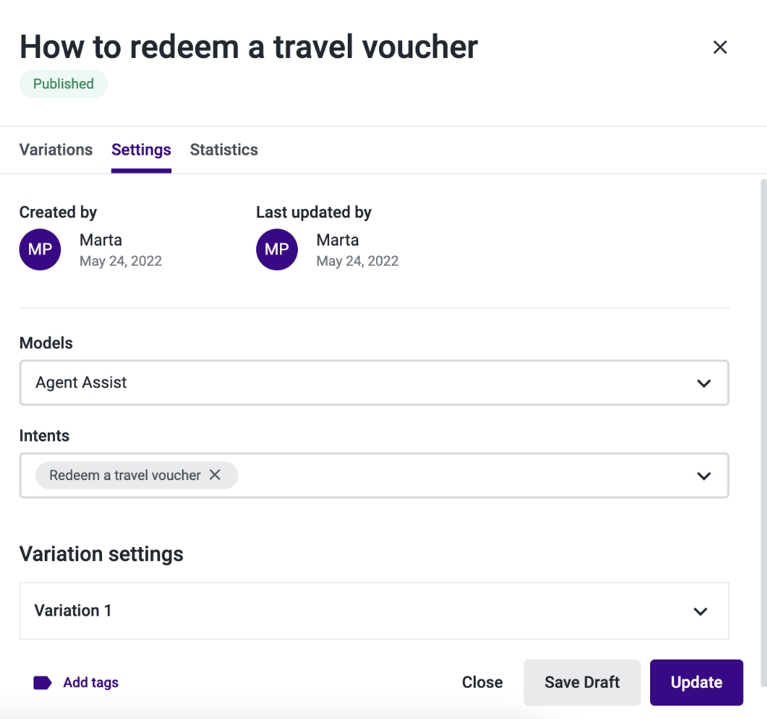The image size is (767, 719).
Task: Click the Agent Assist models field
Action: pyautogui.click(x=375, y=383)
